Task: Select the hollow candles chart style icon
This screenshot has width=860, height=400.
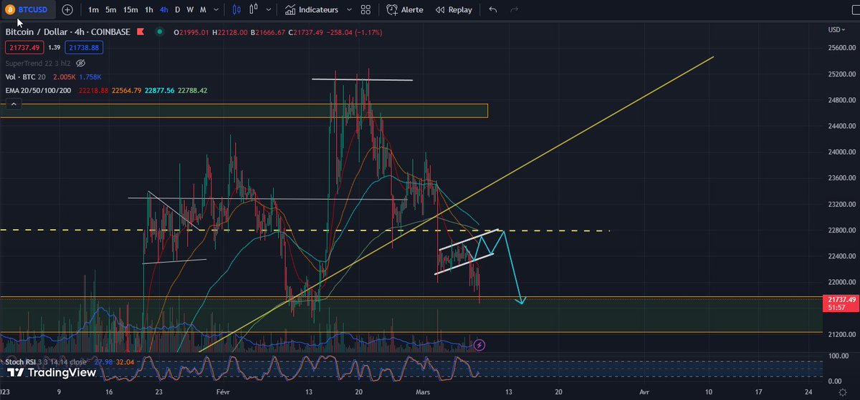Action: point(254,10)
